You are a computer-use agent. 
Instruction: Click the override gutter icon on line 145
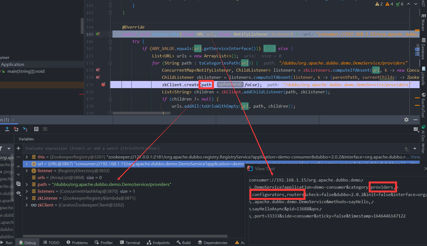[98, 34]
